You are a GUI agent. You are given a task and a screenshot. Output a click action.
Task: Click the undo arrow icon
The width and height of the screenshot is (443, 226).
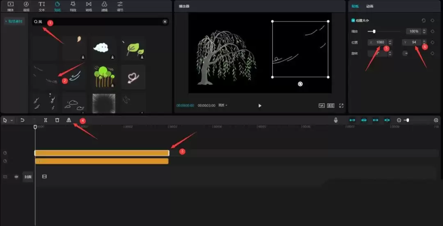coord(23,120)
